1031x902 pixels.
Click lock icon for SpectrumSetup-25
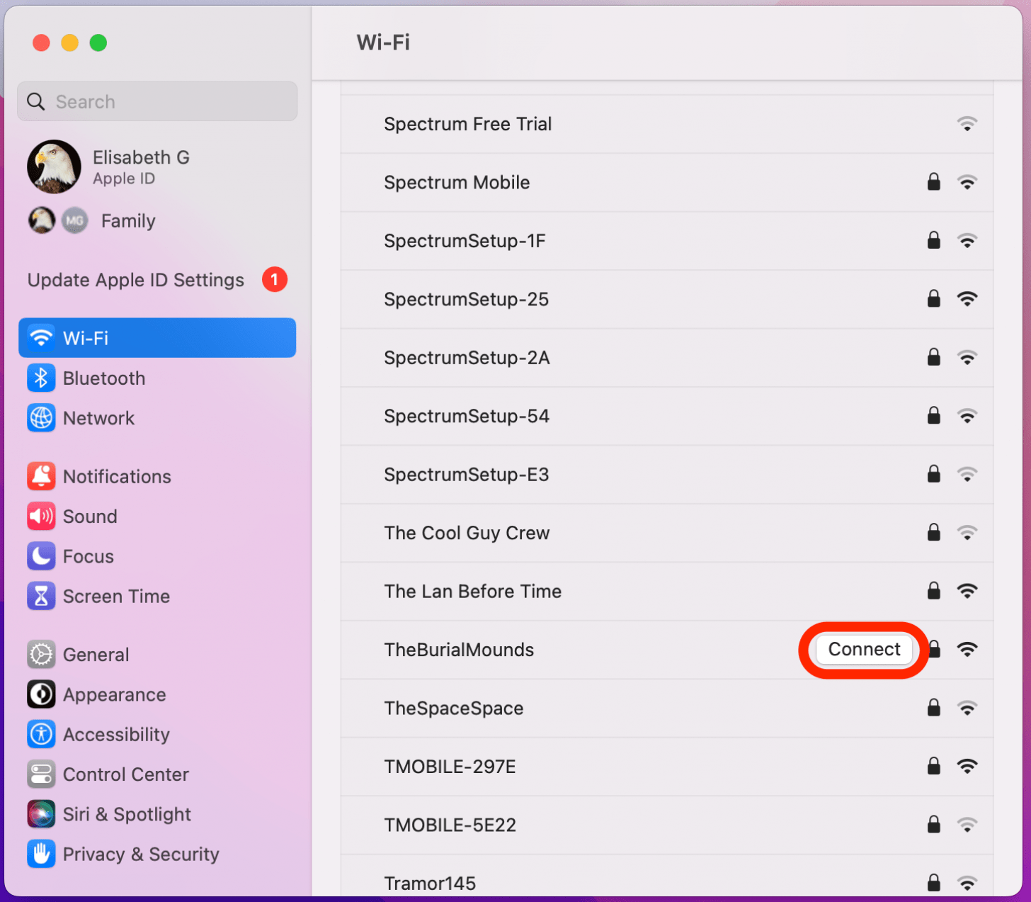coord(934,298)
